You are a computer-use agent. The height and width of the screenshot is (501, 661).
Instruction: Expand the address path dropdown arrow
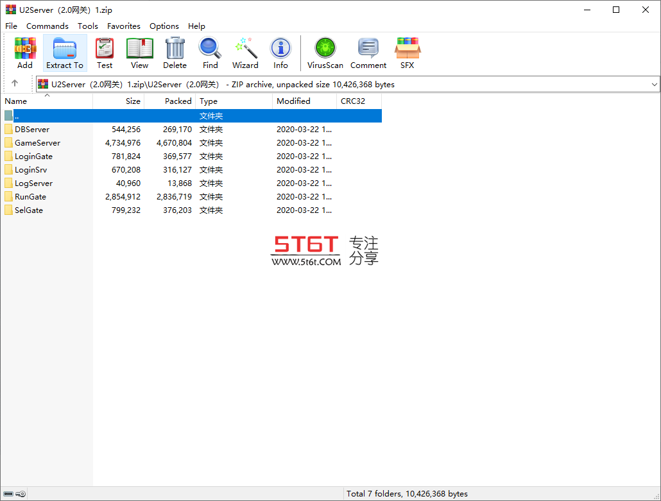click(x=654, y=84)
